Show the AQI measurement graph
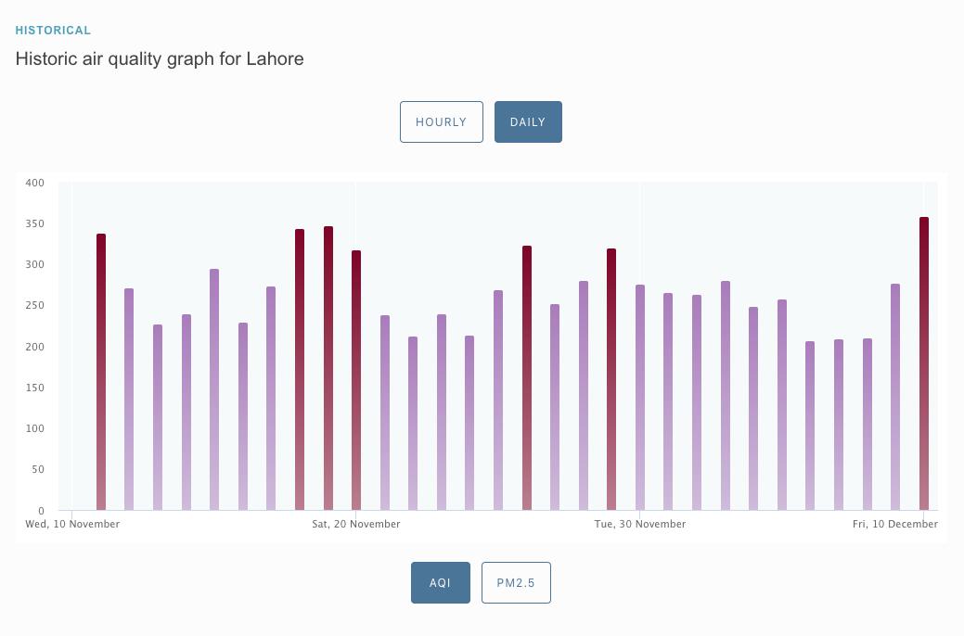Image resolution: width=964 pixels, height=636 pixels. (x=440, y=583)
